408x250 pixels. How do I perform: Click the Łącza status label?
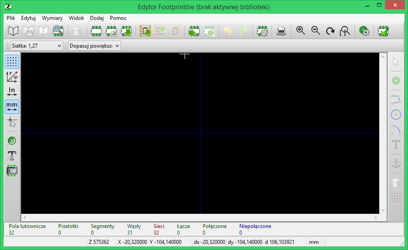click(x=183, y=226)
